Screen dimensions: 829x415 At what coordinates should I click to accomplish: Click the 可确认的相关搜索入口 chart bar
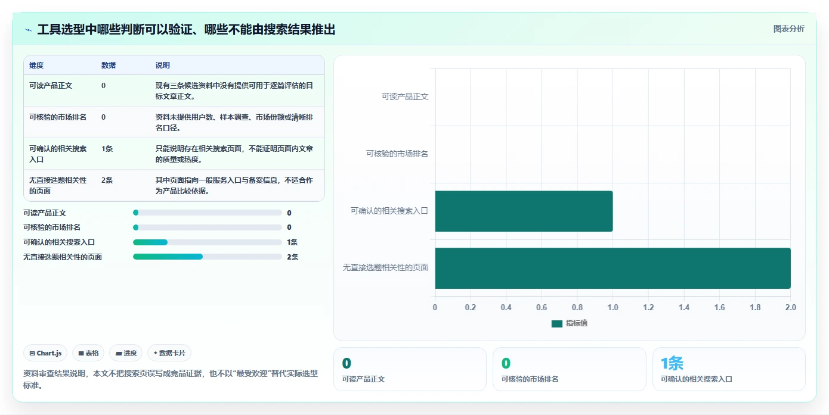(x=524, y=211)
